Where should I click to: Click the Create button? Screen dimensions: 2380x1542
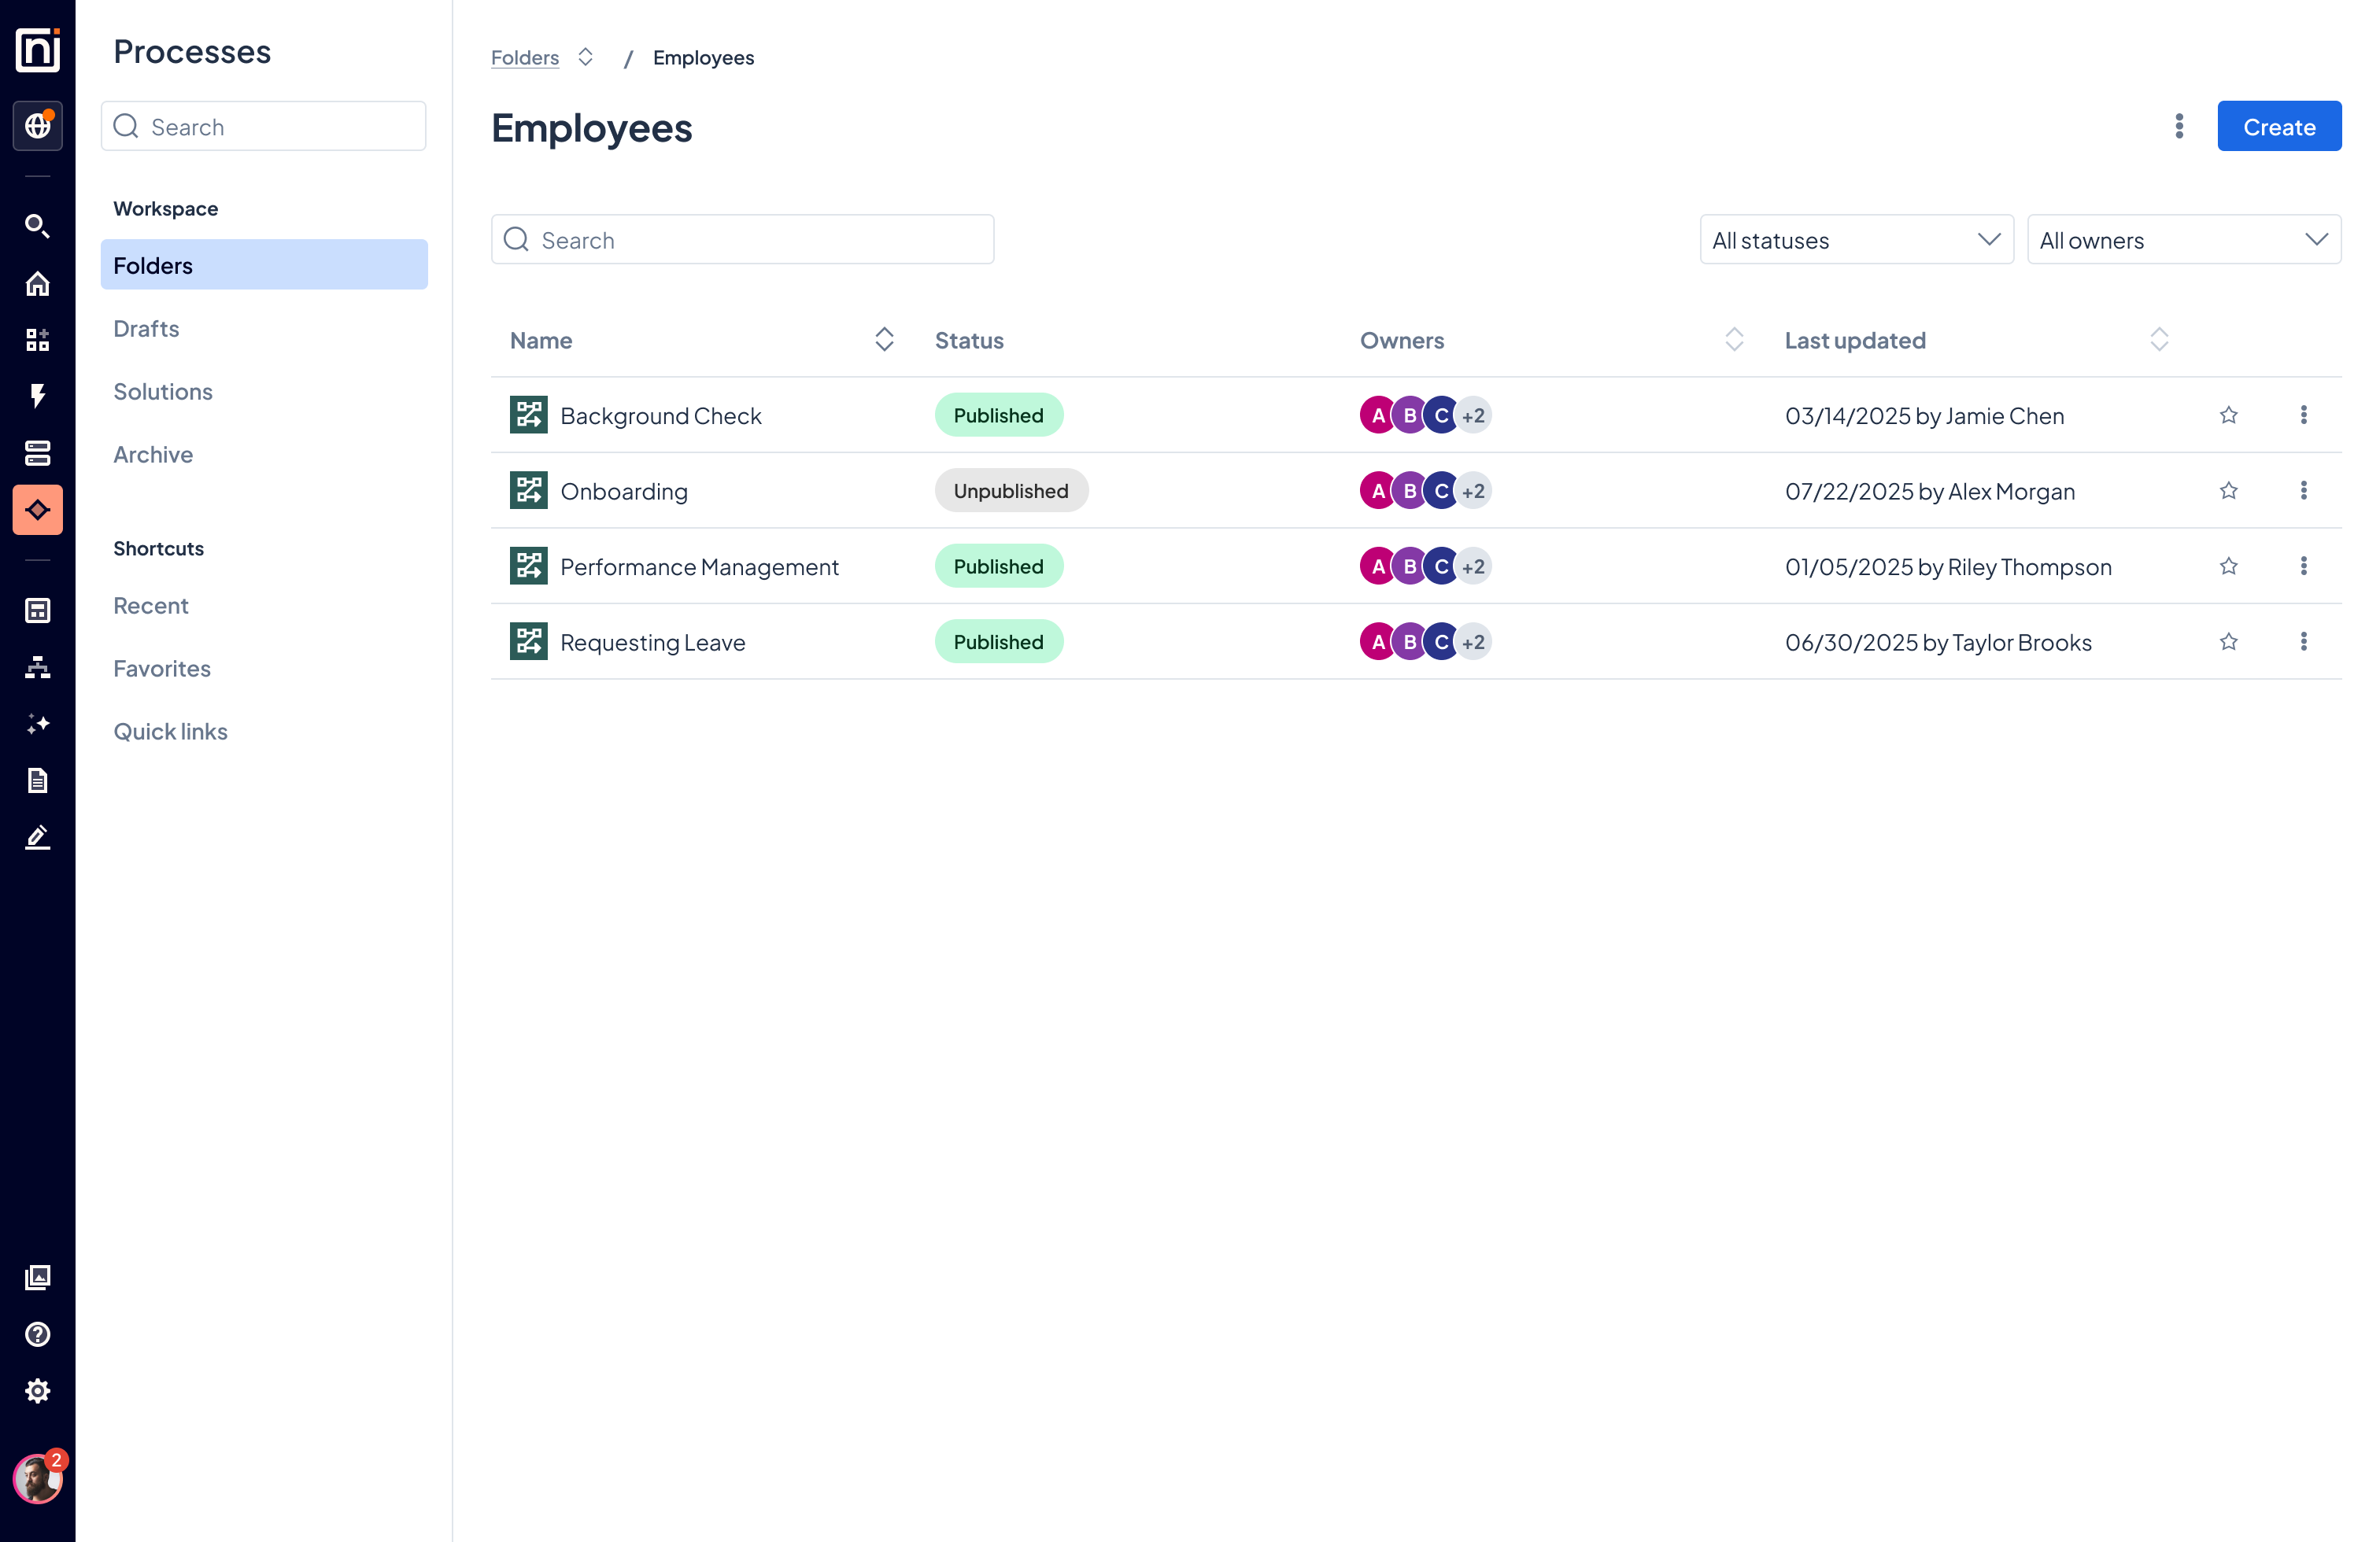point(2279,126)
